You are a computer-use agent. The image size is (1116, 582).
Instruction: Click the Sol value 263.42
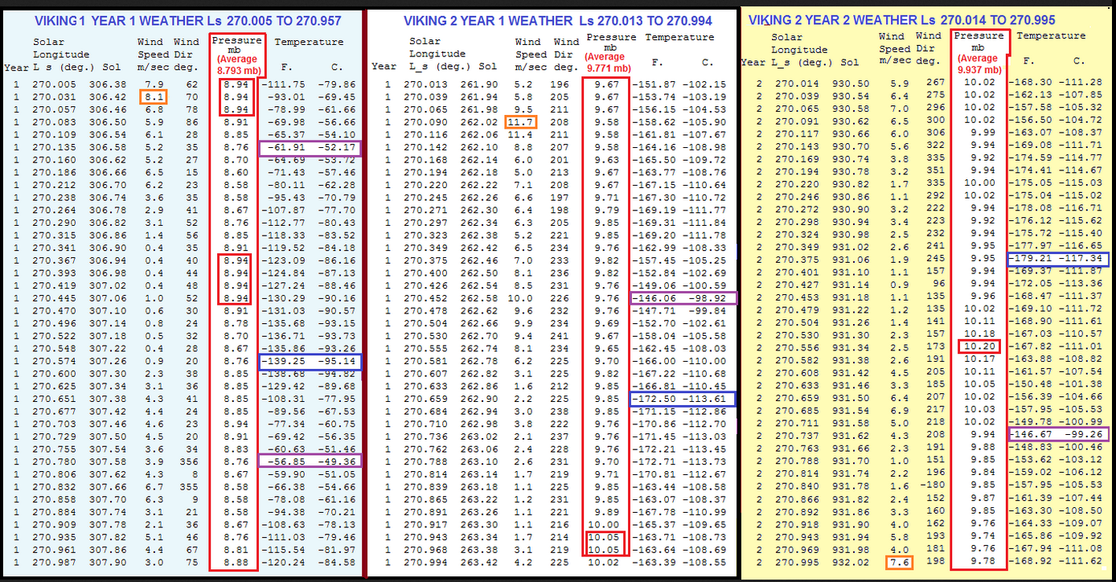[x=481, y=563]
